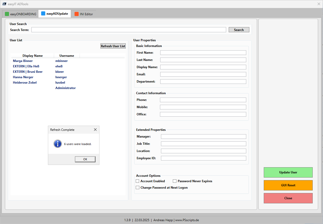Click the info icon in Refresh Complete dialog
Image resolution: width=323 pixels, height=224 pixels.
point(57,144)
